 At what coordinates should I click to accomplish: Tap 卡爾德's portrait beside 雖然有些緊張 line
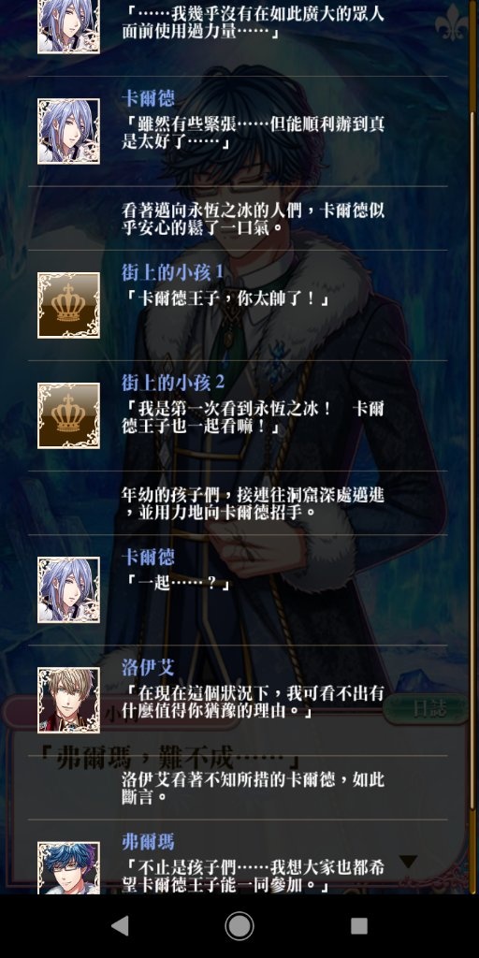click(x=68, y=131)
